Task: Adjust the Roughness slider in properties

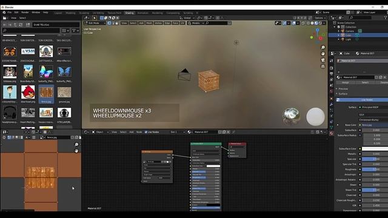Action: (375, 170)
